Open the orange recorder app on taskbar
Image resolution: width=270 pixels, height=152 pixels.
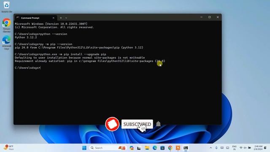tap(178, 148)
